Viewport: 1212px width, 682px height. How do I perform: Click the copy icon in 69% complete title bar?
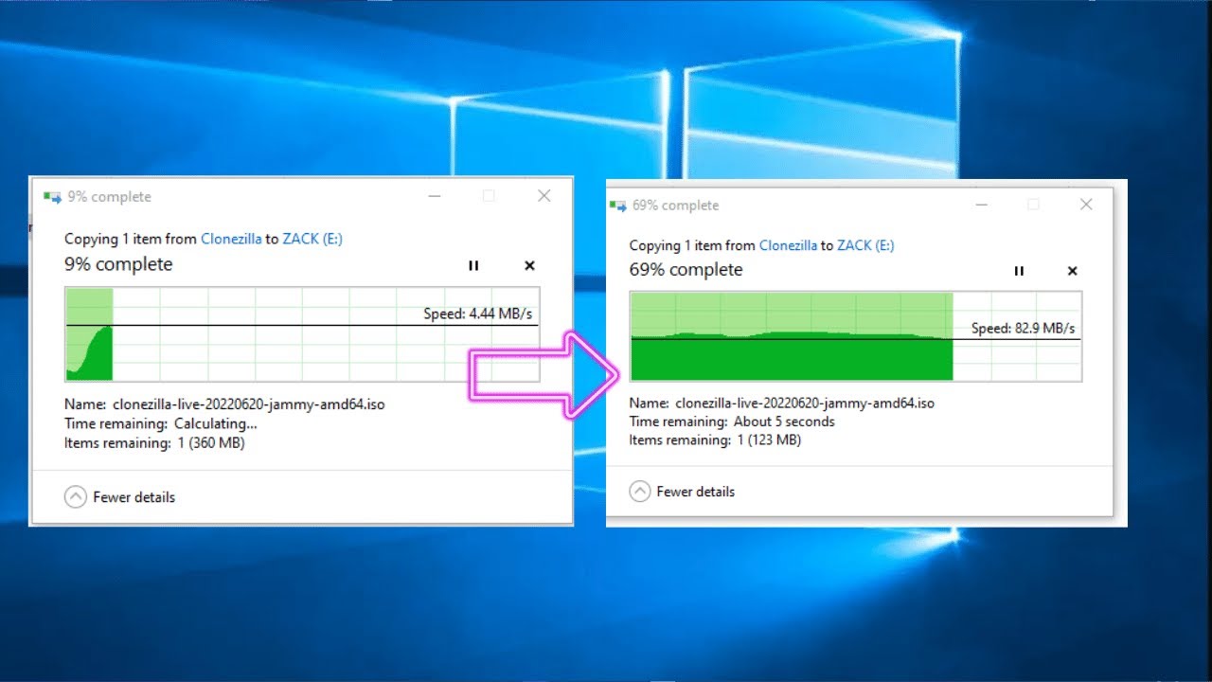pos(617,206)
